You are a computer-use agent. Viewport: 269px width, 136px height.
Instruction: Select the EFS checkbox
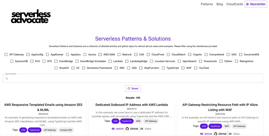[44, 61]
